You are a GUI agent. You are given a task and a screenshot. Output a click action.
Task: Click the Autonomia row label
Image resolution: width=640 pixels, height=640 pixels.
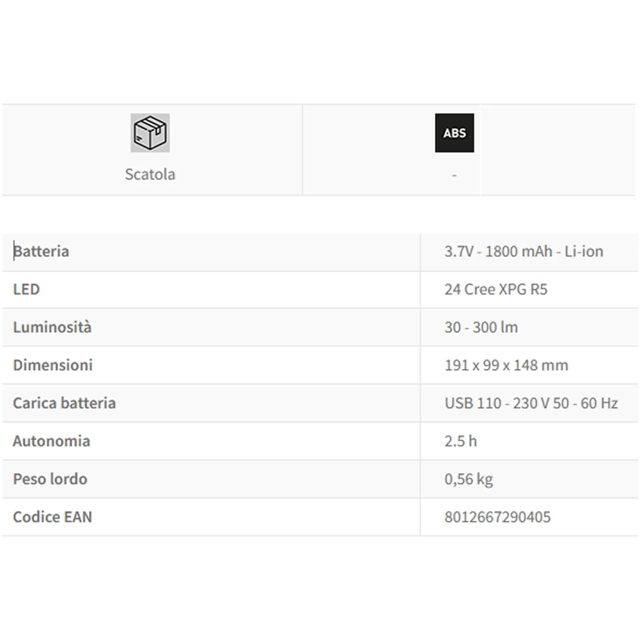tap(52, 441)
